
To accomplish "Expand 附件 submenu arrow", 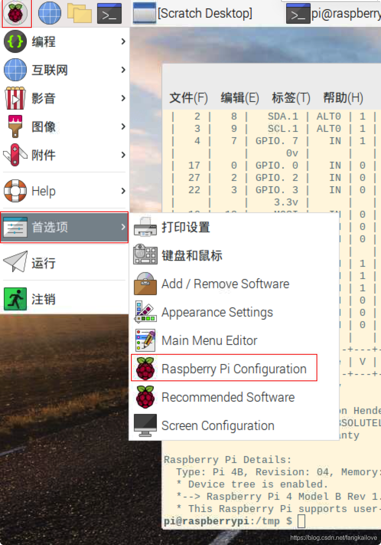I will click(x=123, y=155).
